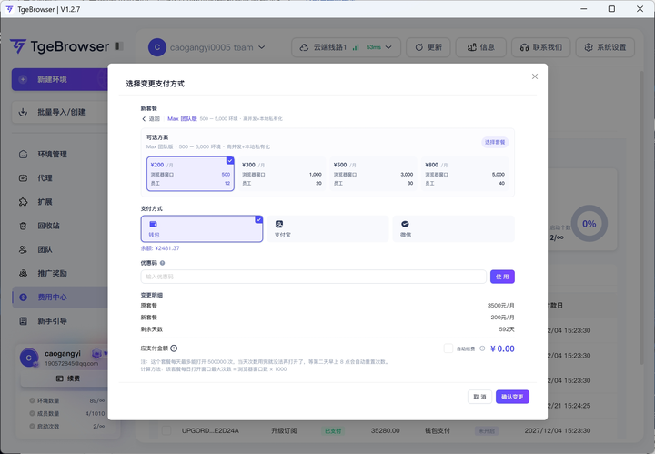Click the 启动次数 stat row

[67, 427]
